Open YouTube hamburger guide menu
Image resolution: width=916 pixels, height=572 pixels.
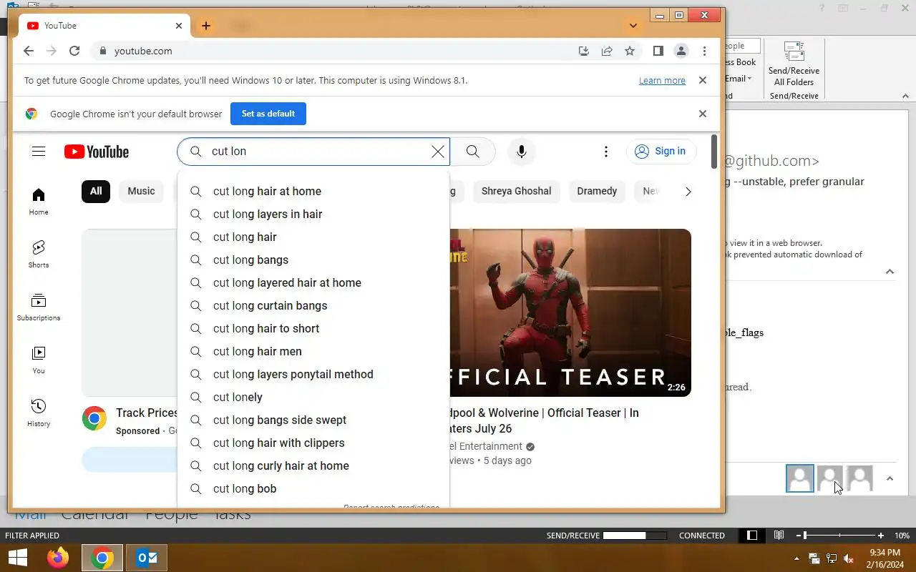pyautogui.click(x=39, y=152)
